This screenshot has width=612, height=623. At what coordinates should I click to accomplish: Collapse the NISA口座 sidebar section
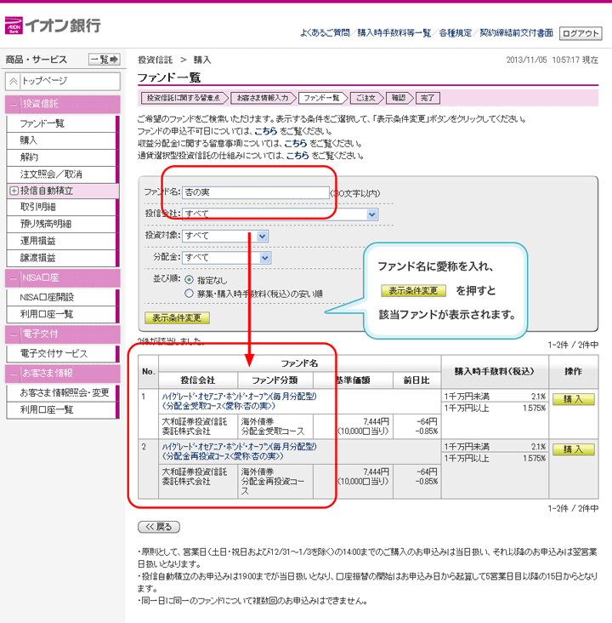click(14, 278)
